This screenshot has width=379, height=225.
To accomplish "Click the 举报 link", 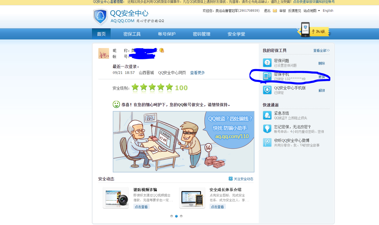I will (x=283, y=11).
